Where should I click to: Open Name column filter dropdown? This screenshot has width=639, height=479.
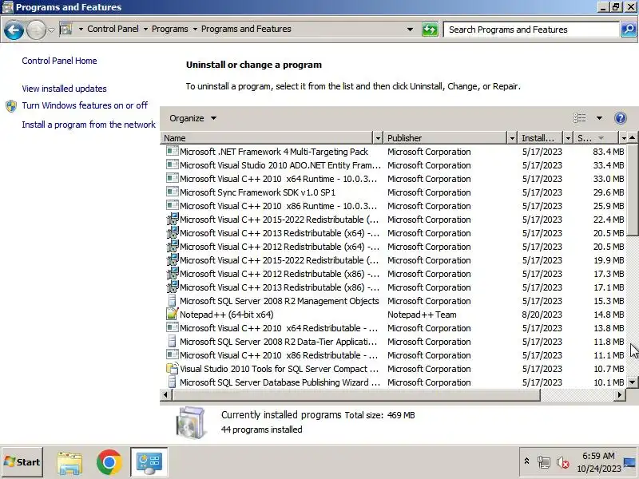pyautogui.click(x=378, y=138)
